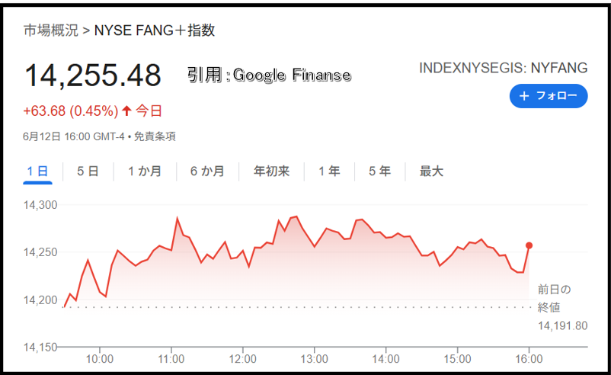Select the 5年 range tab
The height and width of the screenshot is (375, 611).
pyautogui.click(x=380, y=171)
